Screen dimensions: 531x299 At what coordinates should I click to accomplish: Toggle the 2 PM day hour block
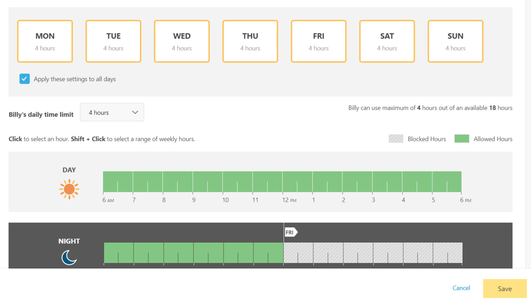(x=357, y=182)
